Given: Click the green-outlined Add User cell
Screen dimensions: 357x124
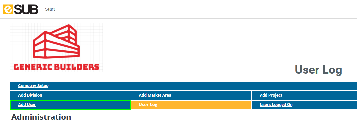Looking at the screenshot, I should tap(71, 105).
